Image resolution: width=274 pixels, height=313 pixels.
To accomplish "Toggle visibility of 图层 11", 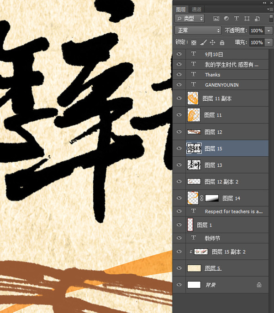I will pyautogui.click(x=179, y=114).
